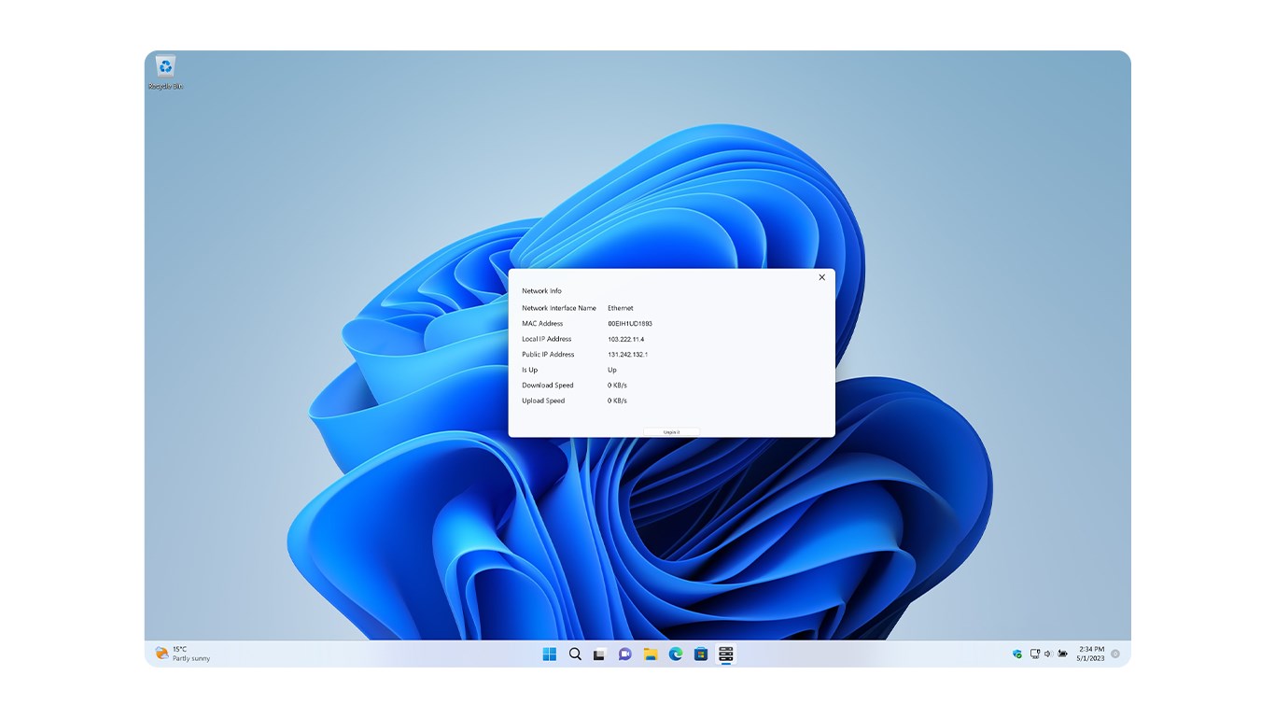Open the weather widget showing Partly sunny
Screen dimensions: 1275x717
tap(183, 654)
